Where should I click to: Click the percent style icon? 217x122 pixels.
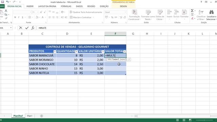112,17
